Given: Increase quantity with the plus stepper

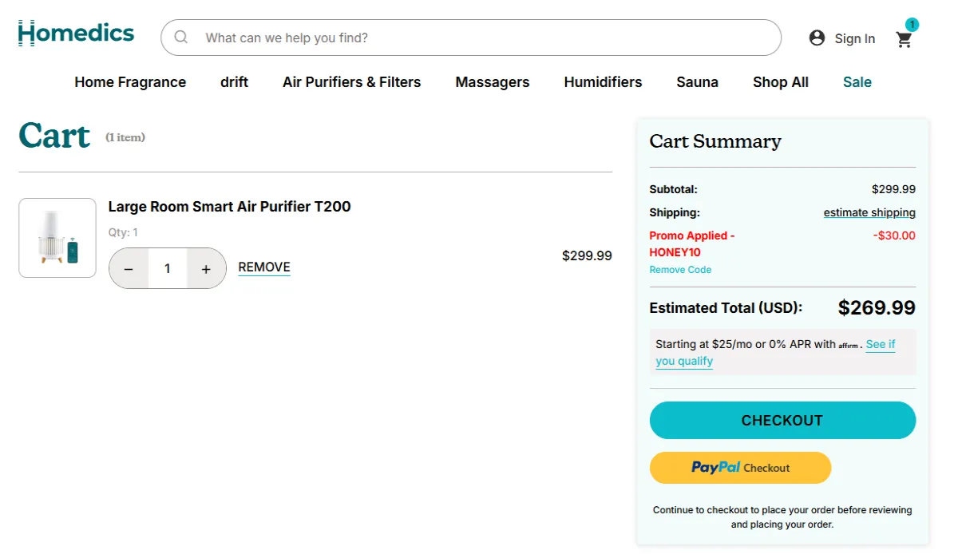Looking at the screenshot, I should 205,268.
